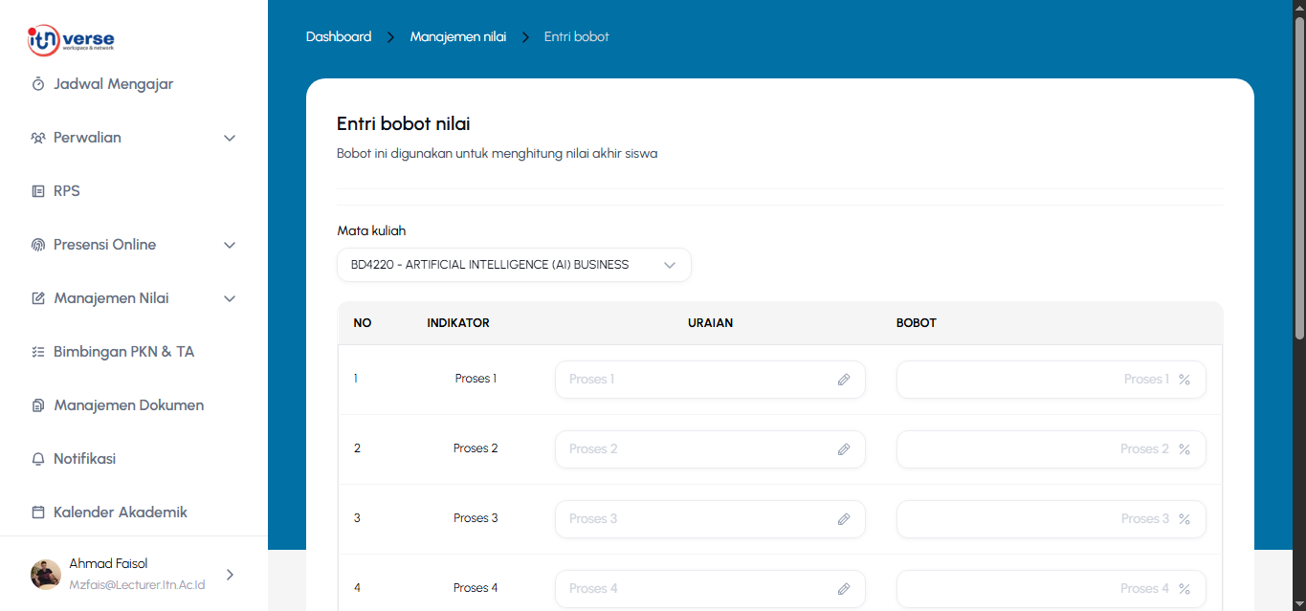Click the Proses 3 uraian input field
The width and height of the screenshot is (1306, 611).
[x=710, y=519]
